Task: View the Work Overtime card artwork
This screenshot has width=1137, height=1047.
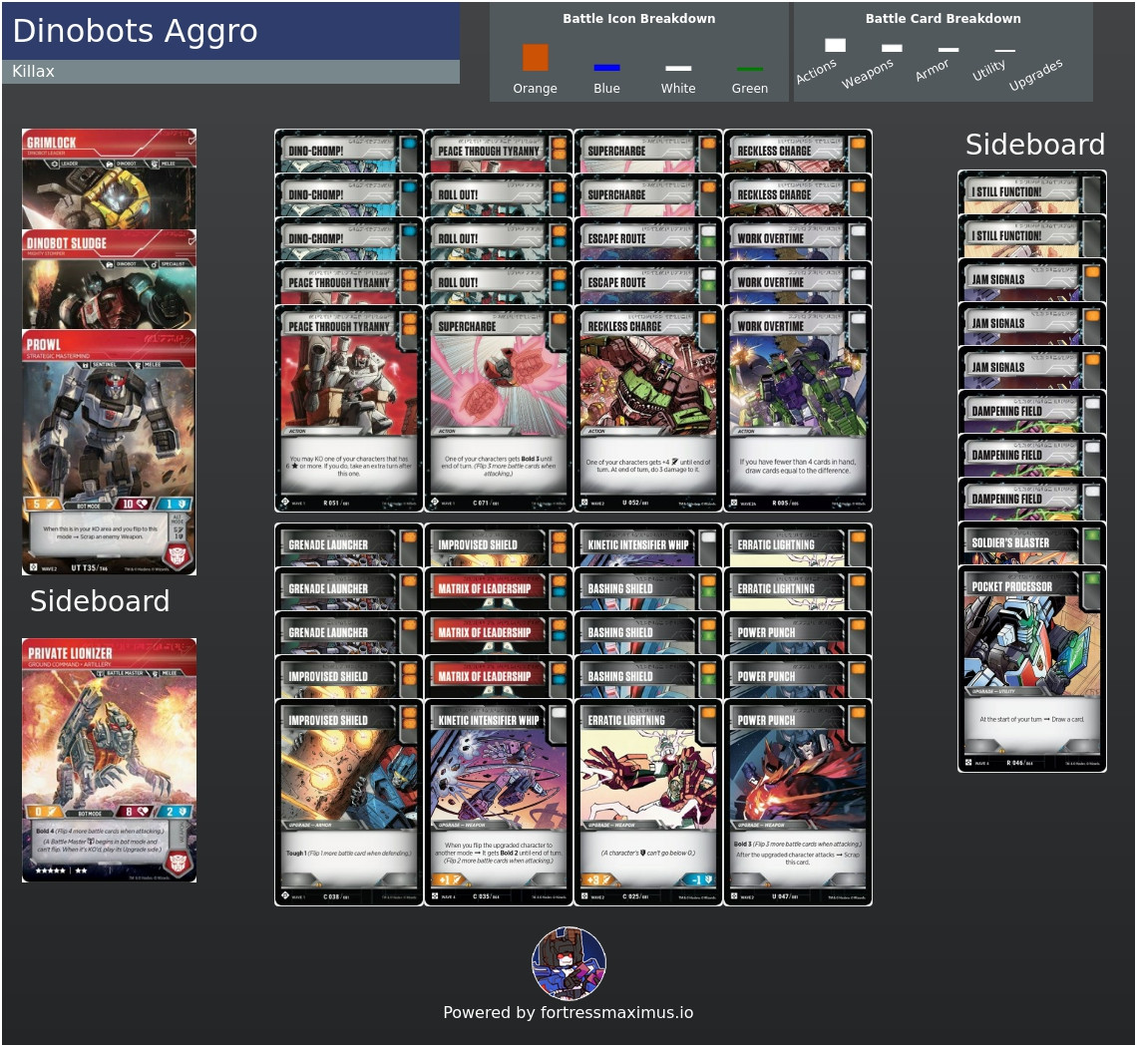Action: coord(798,384)
